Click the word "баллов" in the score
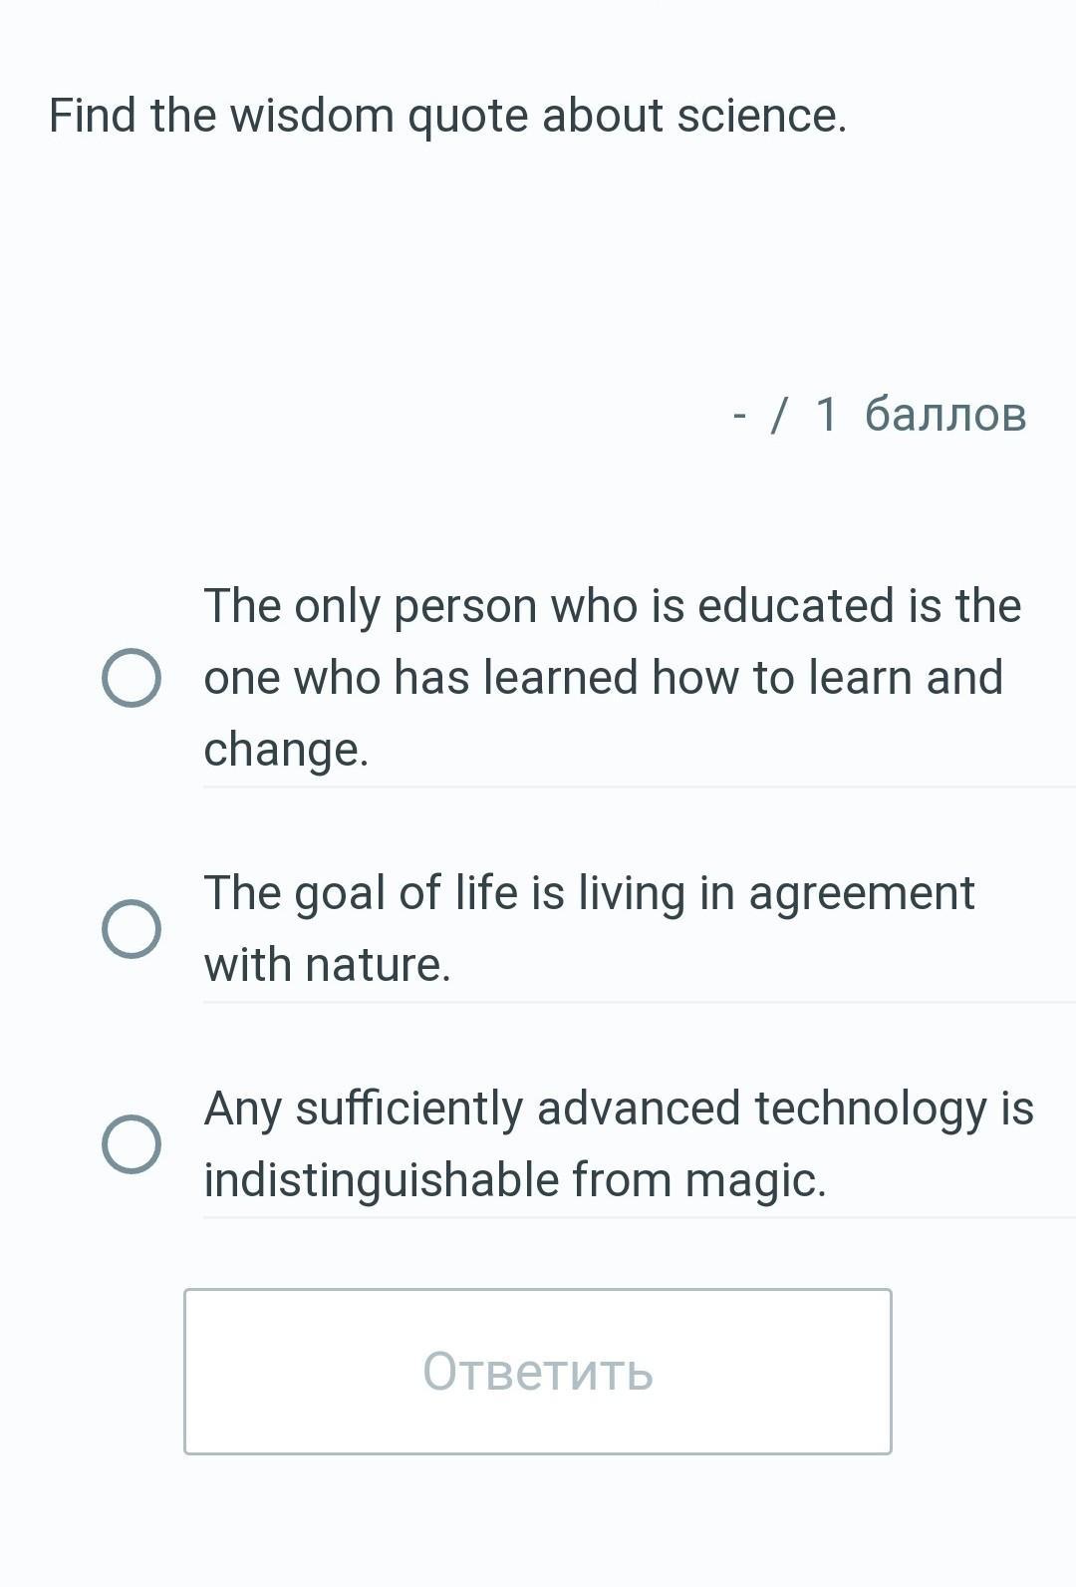 click(x=944, y=414)
